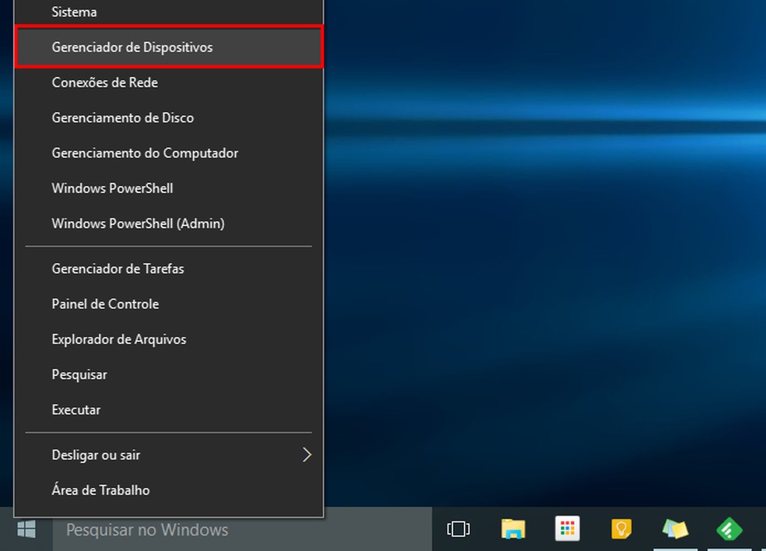Click Área de Trabalho menu entry
766x551 pixels.
100,490
